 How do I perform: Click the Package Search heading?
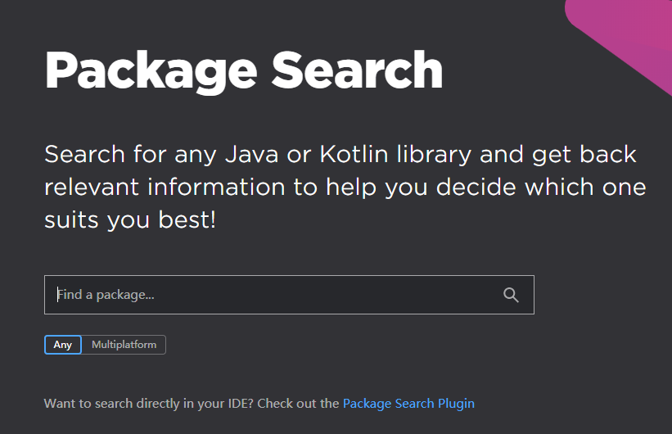(x=243, y=70)
